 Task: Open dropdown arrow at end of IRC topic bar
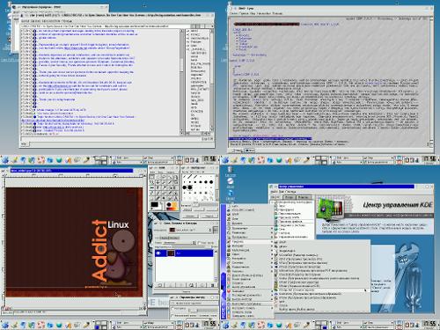(212, 26)
